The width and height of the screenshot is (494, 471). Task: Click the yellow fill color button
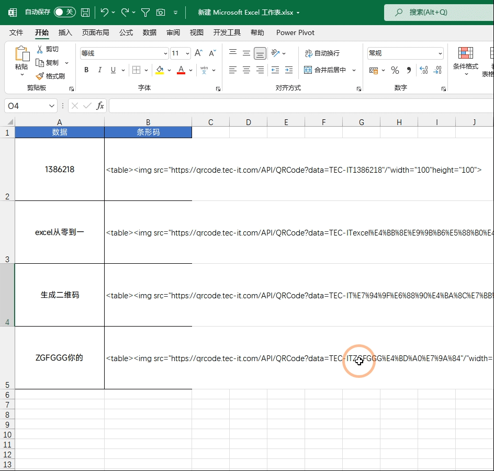[x=160, y=70]
